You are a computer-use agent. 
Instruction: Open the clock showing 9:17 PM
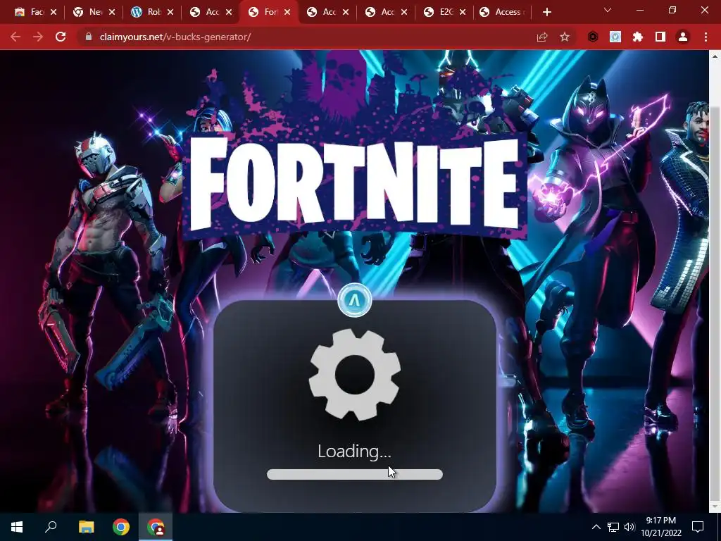(660, 527)
